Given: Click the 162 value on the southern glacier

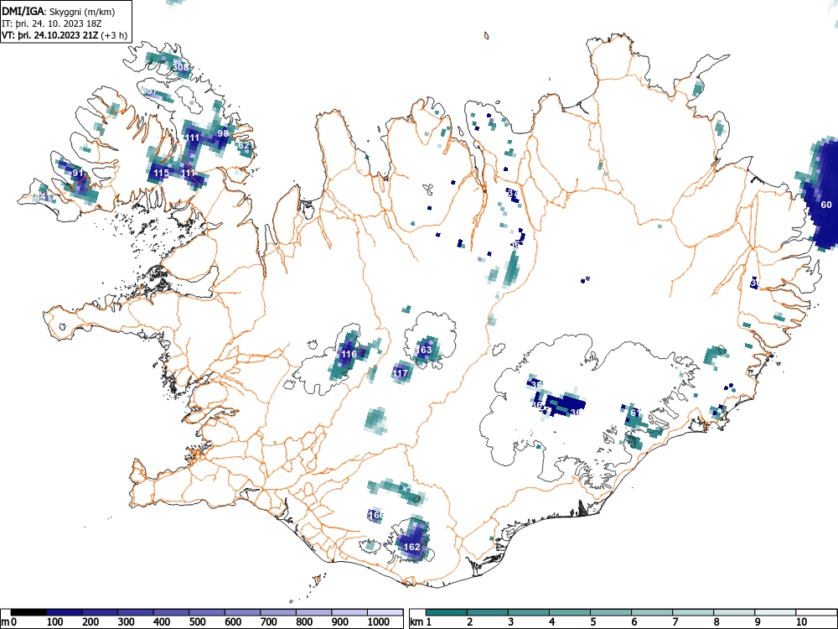Looking at the screenshot, I should [x=411, y=547].
